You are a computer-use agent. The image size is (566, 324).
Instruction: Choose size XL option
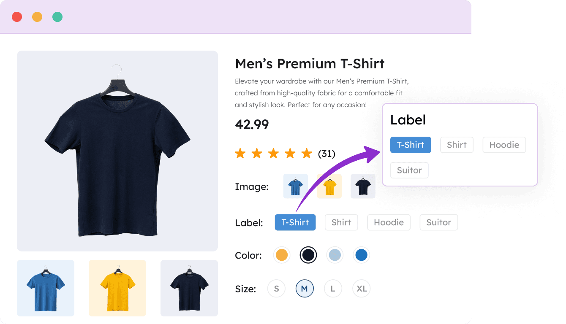pyautogui.click(x=362, y=289)
